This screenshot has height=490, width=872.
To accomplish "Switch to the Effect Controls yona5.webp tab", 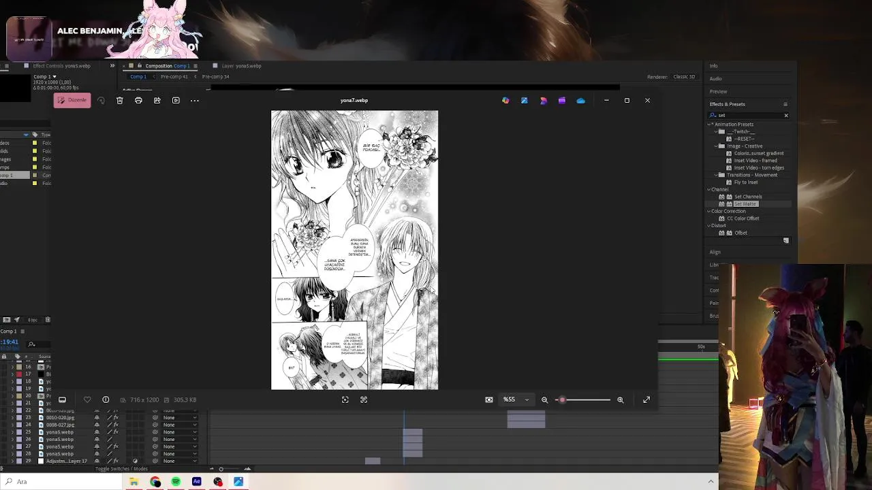I will click(x=61, y=66).
